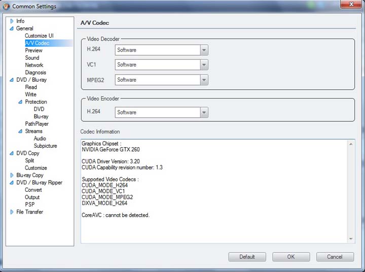Image resolution: width=365 pixels, height=272 pixels.
Task: Click the CUDA Capability revision number line
Action: click(122, 167)
